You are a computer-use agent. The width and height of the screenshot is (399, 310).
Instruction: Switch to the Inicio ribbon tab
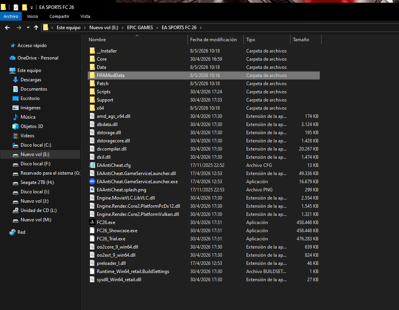(33, 16)
